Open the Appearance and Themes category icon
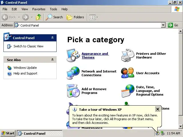Image resolution: width=183 pixels, height=137 pixels. [x=73, y=55]
